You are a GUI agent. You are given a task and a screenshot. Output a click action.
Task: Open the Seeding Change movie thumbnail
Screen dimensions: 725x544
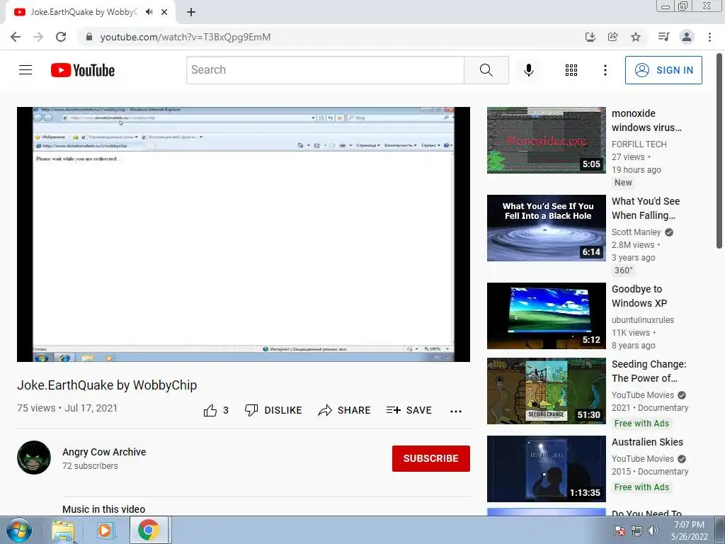pyautogui.click(x=546, y=391)
